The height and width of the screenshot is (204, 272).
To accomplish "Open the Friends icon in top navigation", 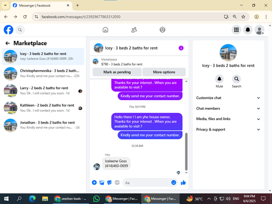I will [x=134, y=30].
